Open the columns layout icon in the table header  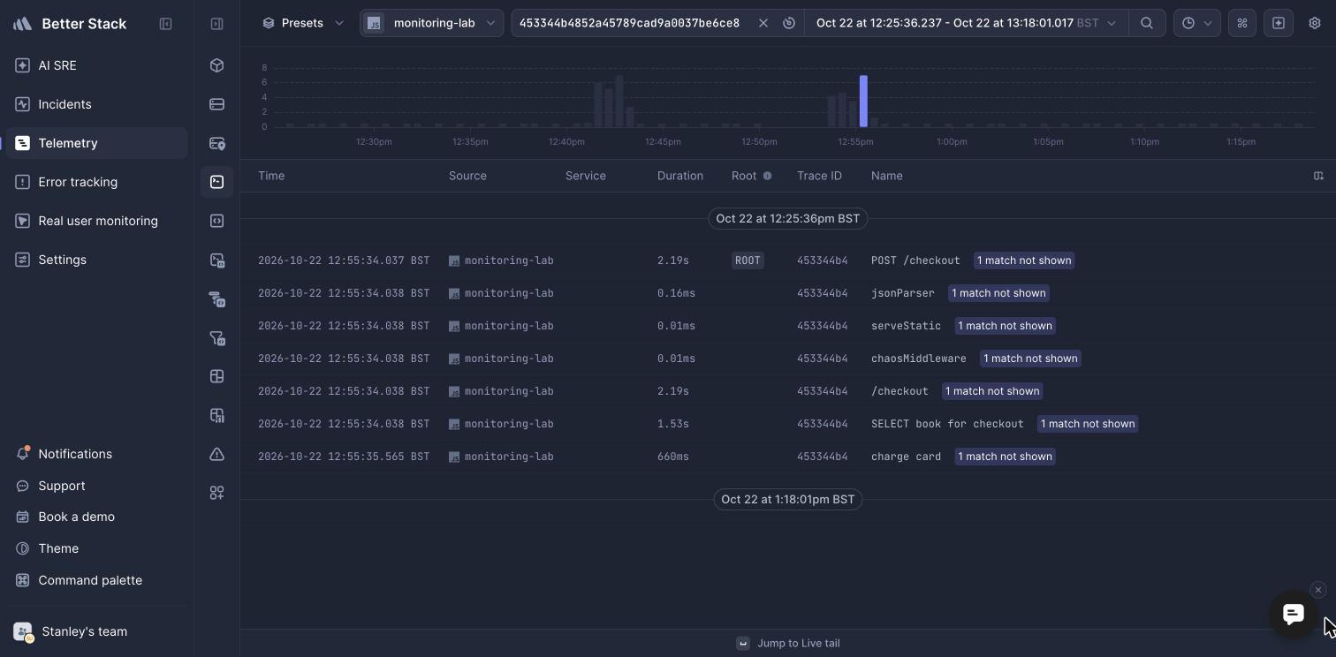click(1318, 176)
